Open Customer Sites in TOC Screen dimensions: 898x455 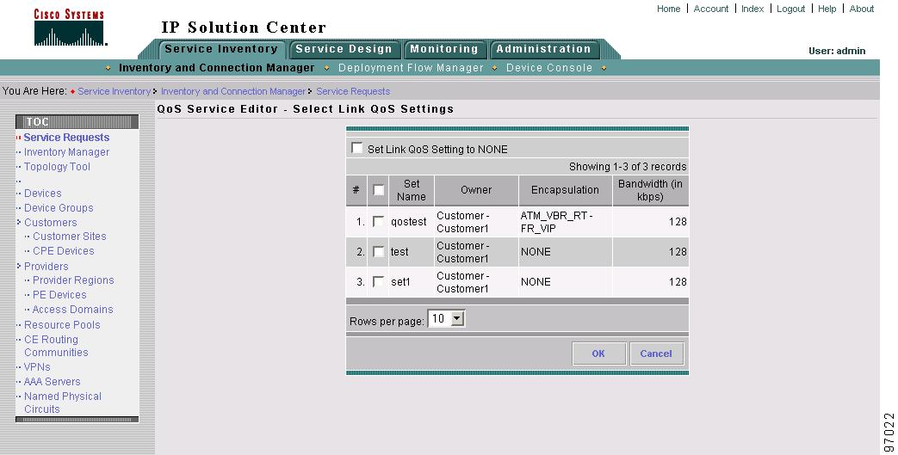coord(69,237)
